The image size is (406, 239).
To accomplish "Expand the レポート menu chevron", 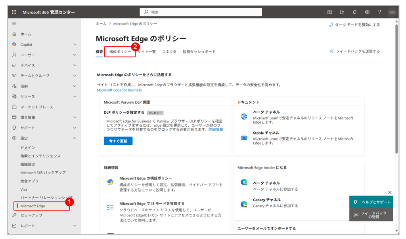I will [x=75, y=226].
